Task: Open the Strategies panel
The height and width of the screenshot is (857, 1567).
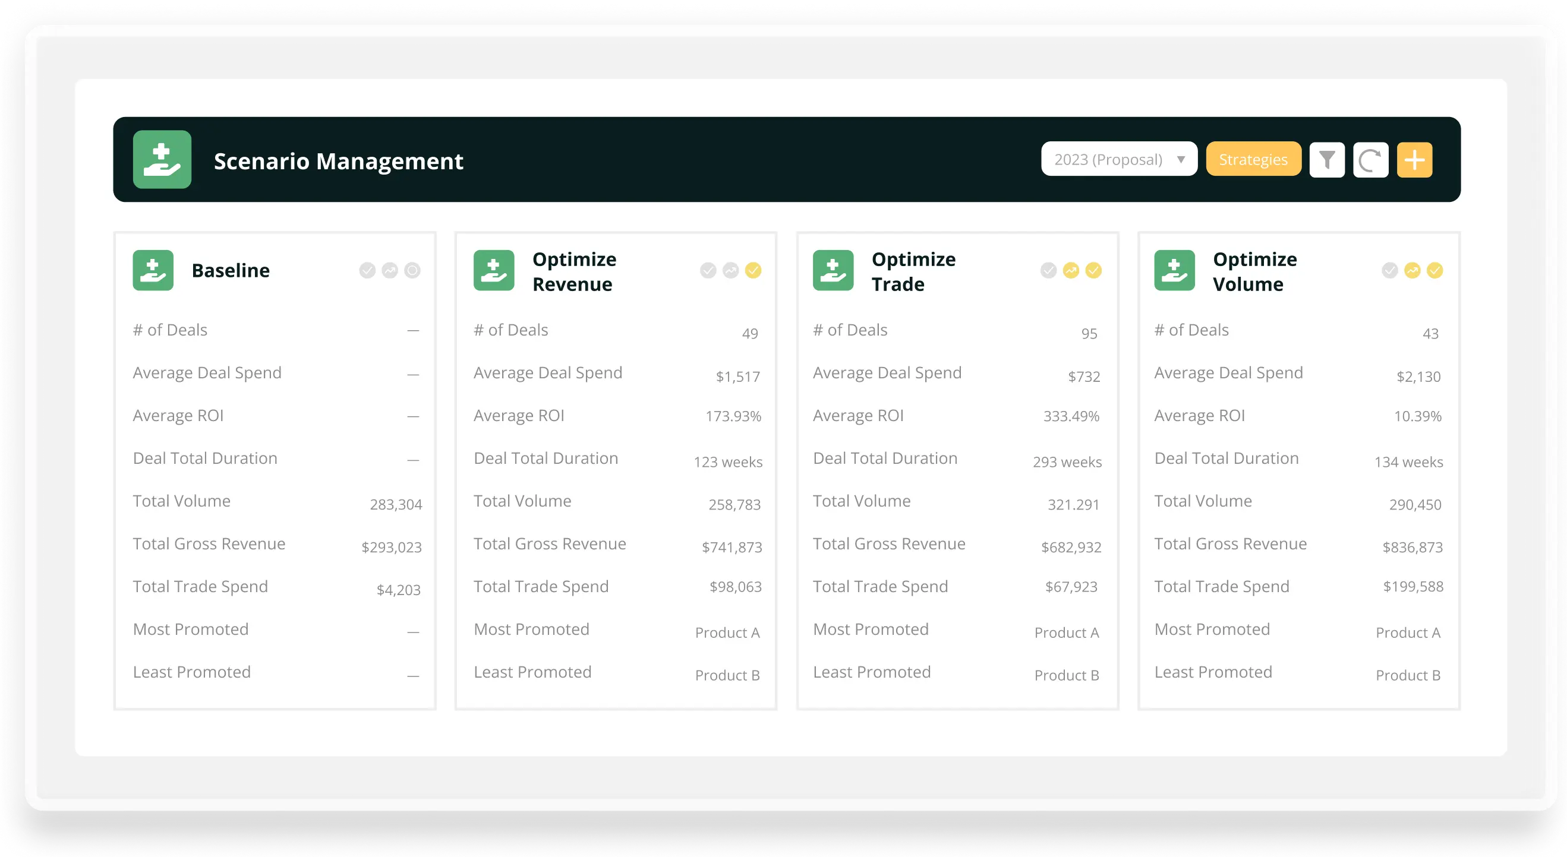Action: click(1253, 159)
